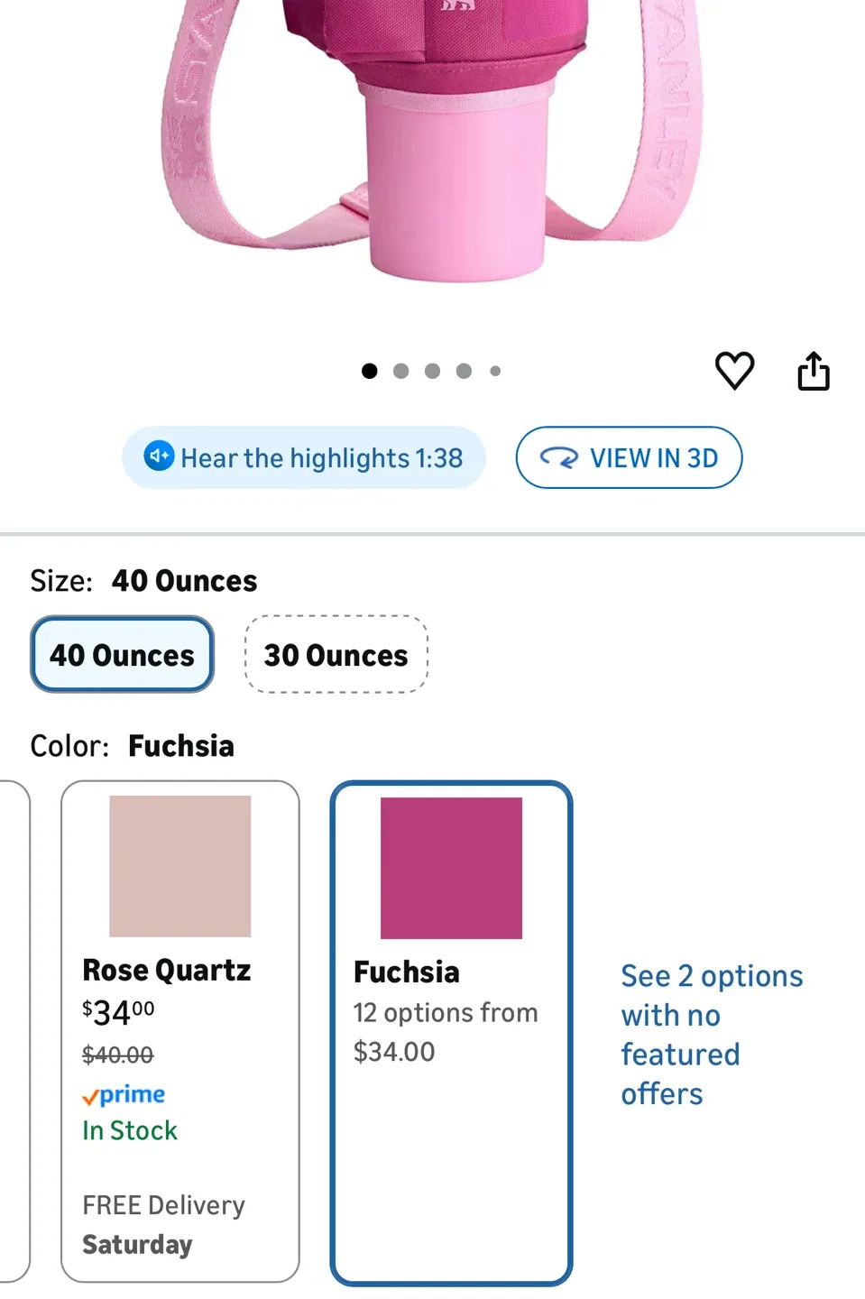Click the 3D rotation icon
This screenshot has height=1299, width=865.
(x=560, y=457)
